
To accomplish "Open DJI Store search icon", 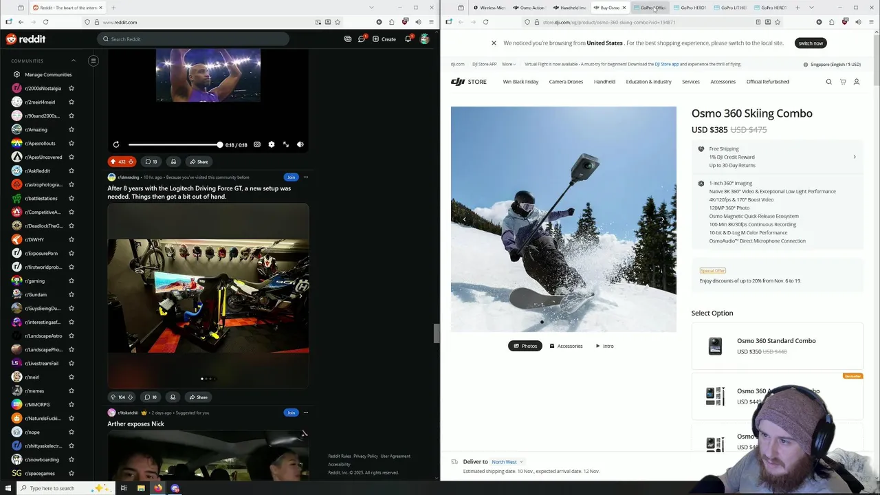I will pyautogui.click(x=828, y=82).
